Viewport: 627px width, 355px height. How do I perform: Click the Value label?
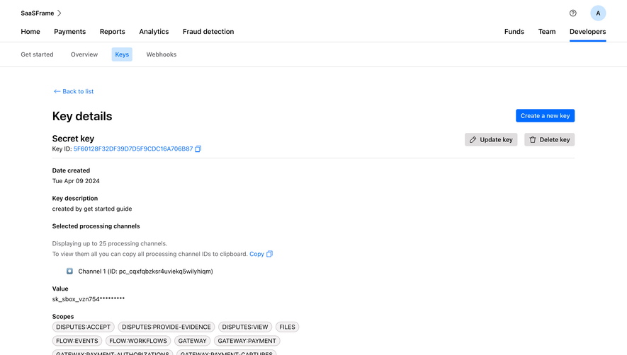coord(60,289)
